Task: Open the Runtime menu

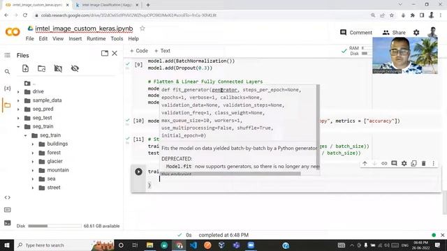Action: [96, 38]
